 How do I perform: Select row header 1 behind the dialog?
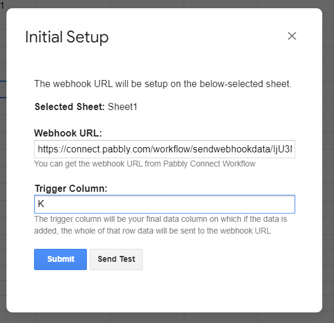pyautogui.click(x=2, y=5)
